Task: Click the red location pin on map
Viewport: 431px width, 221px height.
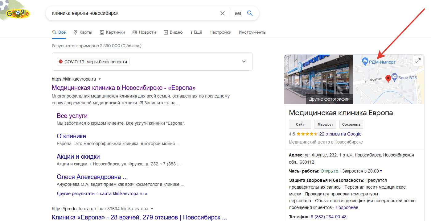Action: [x=388, y=78]
